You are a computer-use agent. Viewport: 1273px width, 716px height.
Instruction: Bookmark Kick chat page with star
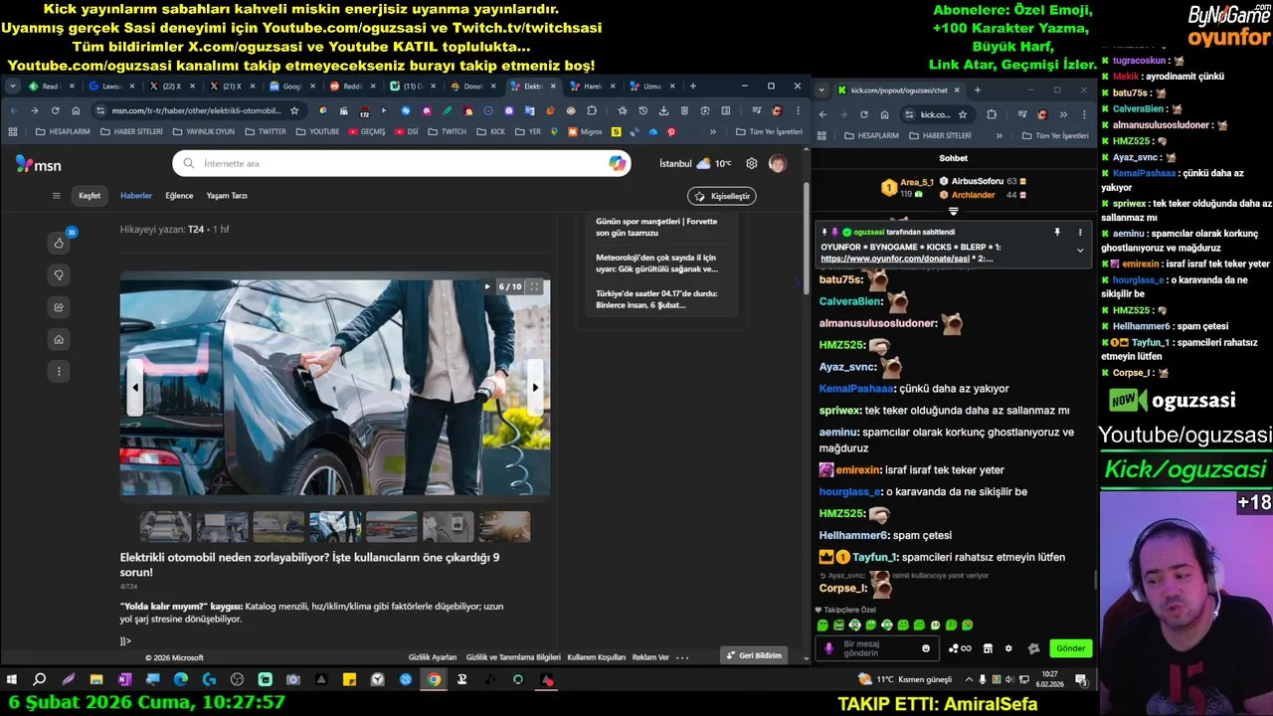tap(963, 114)
